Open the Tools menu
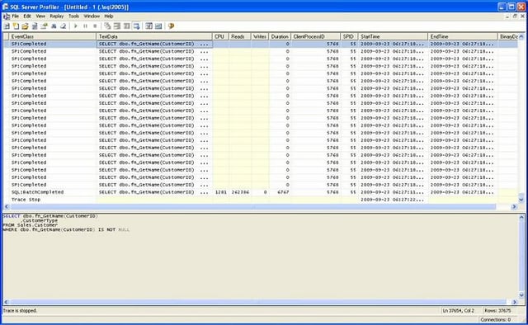The height and width of the screenshot is (325, 528). pyautogui.click(x=73, y=16)
